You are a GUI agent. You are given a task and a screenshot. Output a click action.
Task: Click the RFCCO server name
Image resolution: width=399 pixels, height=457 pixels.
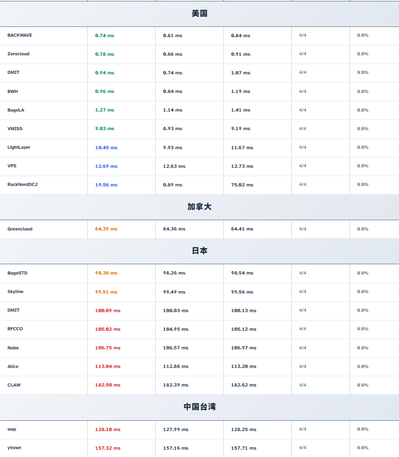click(15, 329)
